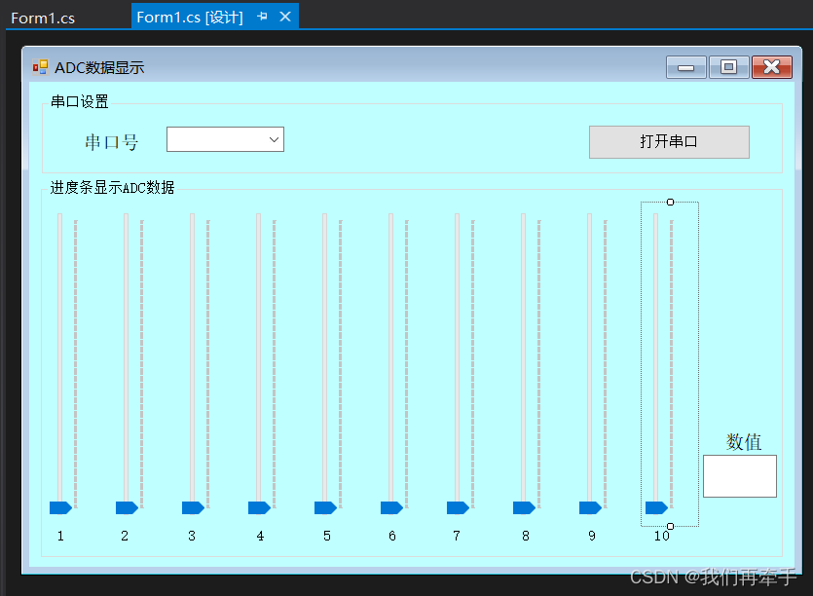Click the 打开串口 button
The height and width of the screenshot is (596, 813).
click(x=669, y=141)
